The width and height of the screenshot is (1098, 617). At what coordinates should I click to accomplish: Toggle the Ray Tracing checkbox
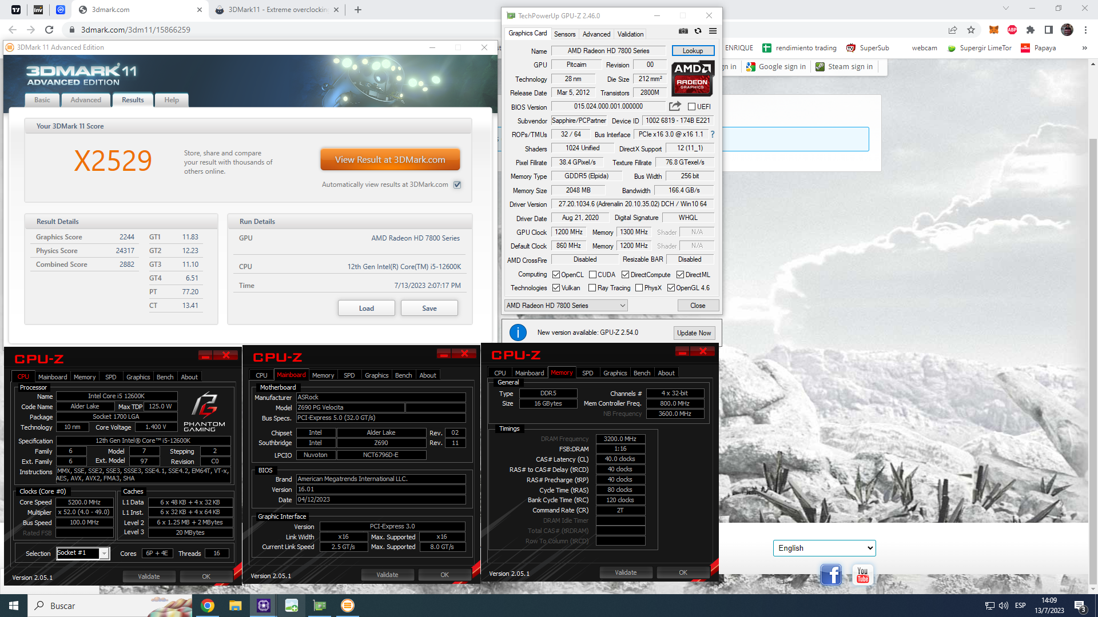coord(592,288)
